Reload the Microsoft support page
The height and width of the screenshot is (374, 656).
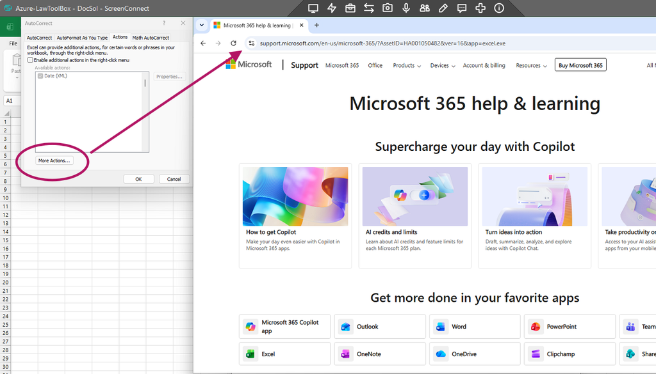point(233,43)
